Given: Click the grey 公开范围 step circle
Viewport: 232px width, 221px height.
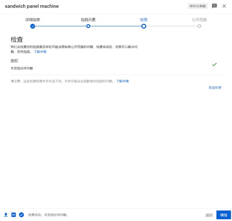Looking at the screenshot, I should [199, 26].
